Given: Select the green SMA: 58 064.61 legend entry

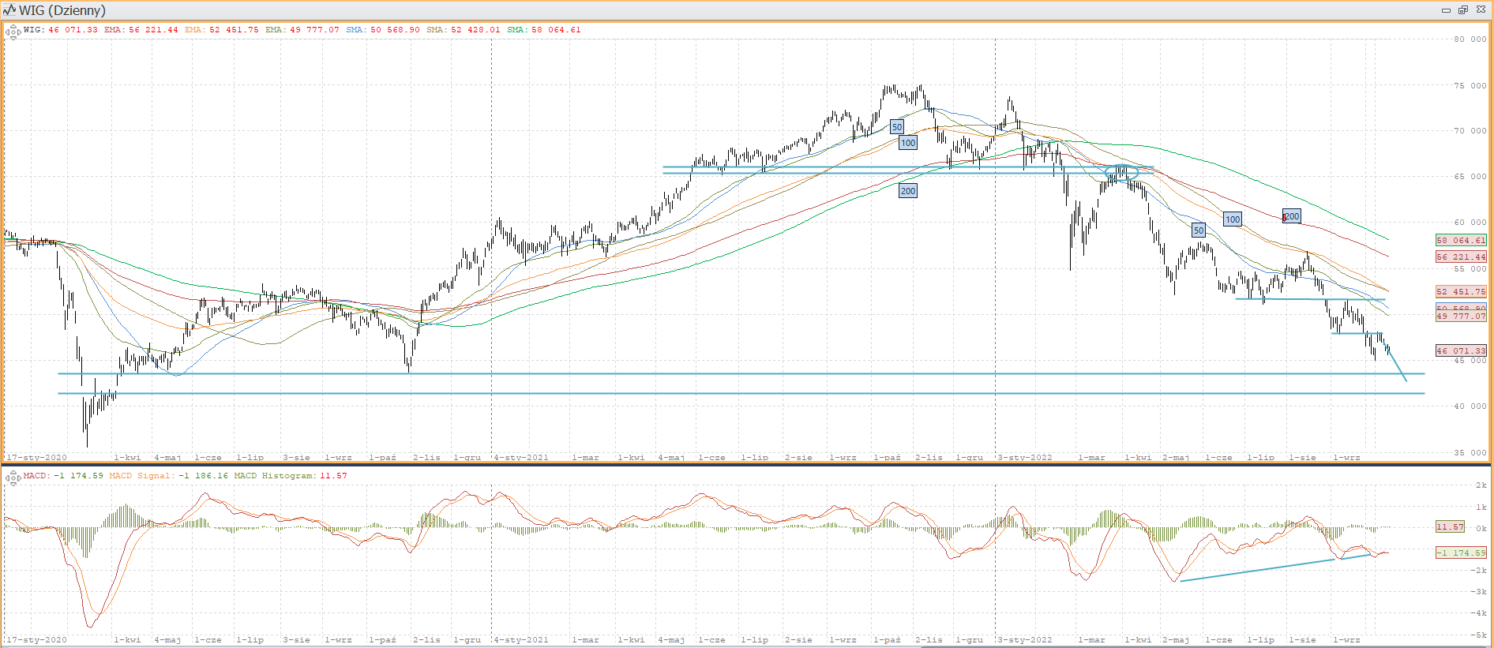Looking at the screenshot, I should pos(543,30).
